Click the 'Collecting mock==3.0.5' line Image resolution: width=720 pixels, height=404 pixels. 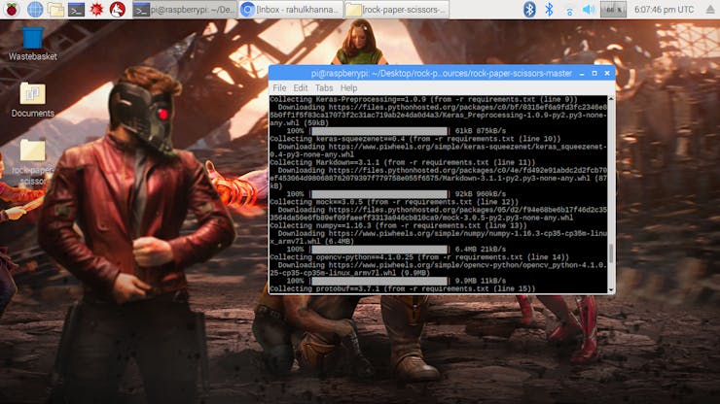(394, 202)
